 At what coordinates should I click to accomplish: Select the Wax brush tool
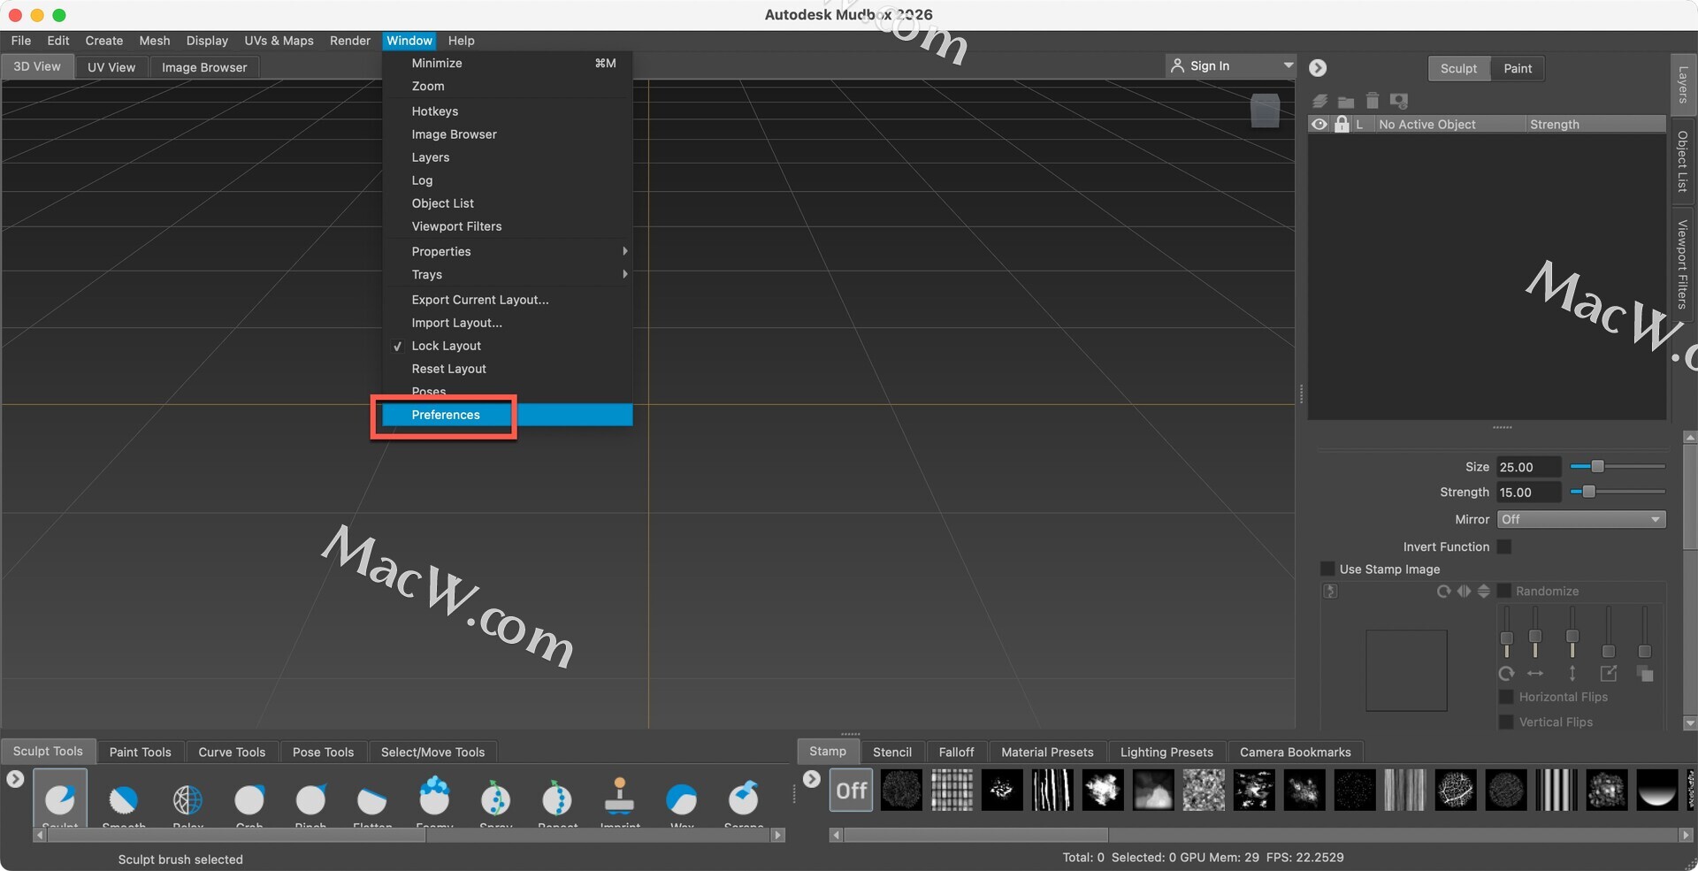(x=681, y=799)
